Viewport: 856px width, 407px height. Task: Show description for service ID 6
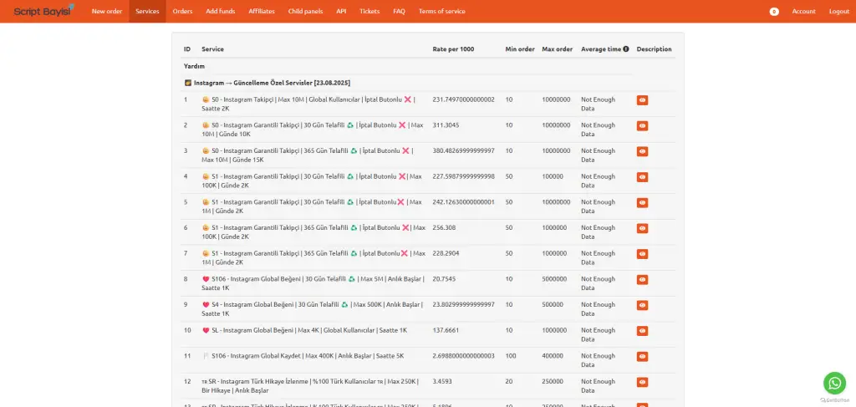click(x=642, y=229)
